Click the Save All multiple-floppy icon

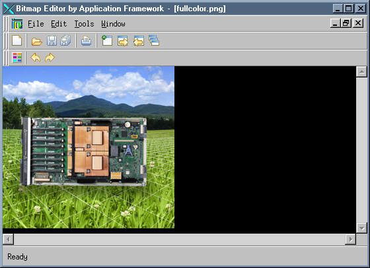click(65, 40)
